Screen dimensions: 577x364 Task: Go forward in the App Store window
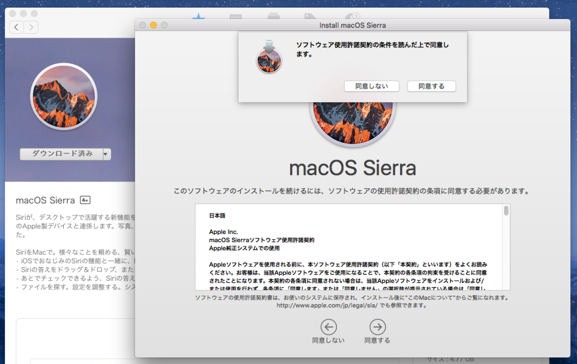click(31, 27)
